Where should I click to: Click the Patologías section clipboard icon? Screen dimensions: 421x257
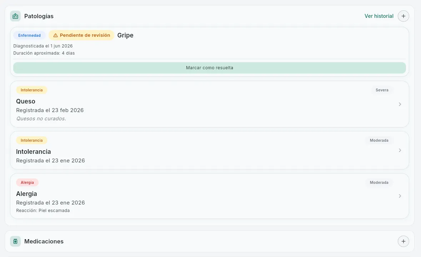15,16
